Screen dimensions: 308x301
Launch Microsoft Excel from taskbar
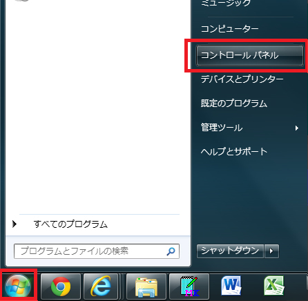[x=274, y=286]
